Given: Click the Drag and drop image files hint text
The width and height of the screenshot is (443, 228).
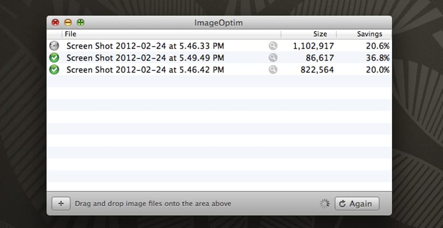Looking at the screenshot, I should pyautogui.click(x=153, y=203).
